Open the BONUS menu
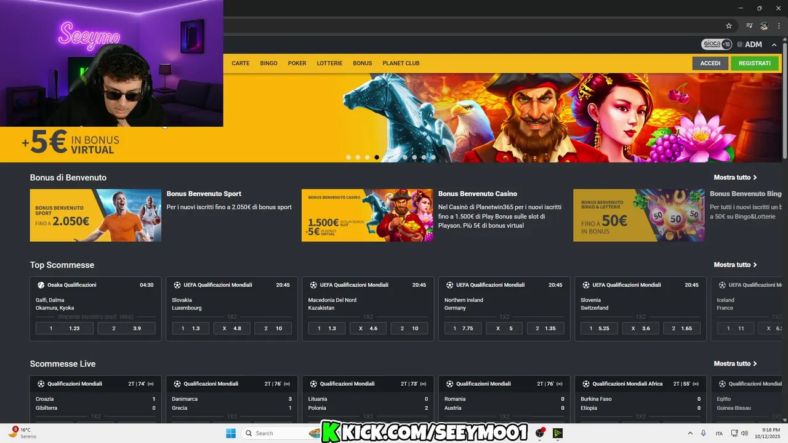 (x=363, y=63)
